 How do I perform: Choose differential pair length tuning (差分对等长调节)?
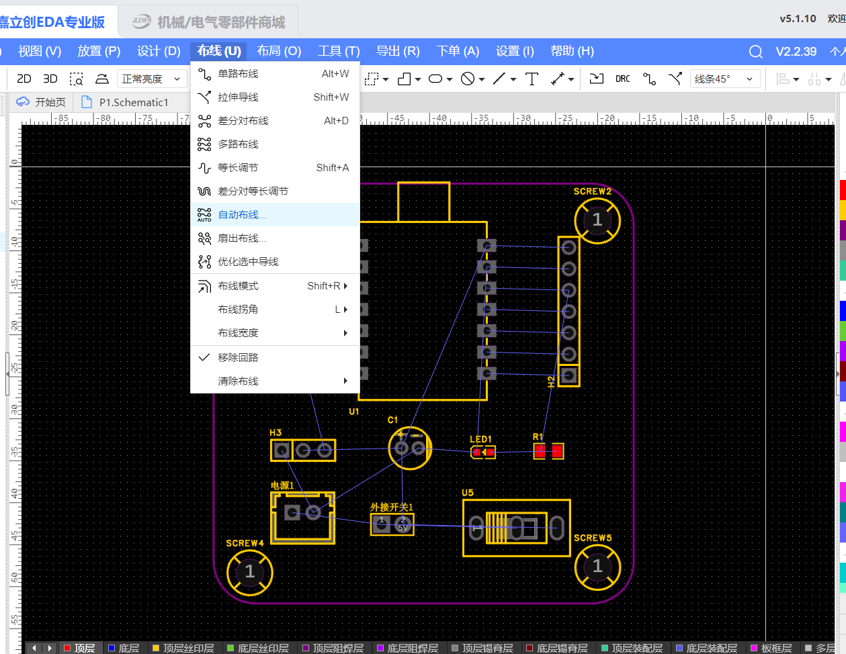coord(275,191)
